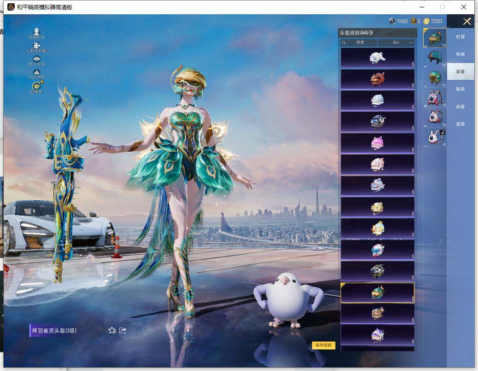Choose the yellow duck helmet skin
Image resolution: width=478 pixels, height=371 pixels.
coord(377,228)
